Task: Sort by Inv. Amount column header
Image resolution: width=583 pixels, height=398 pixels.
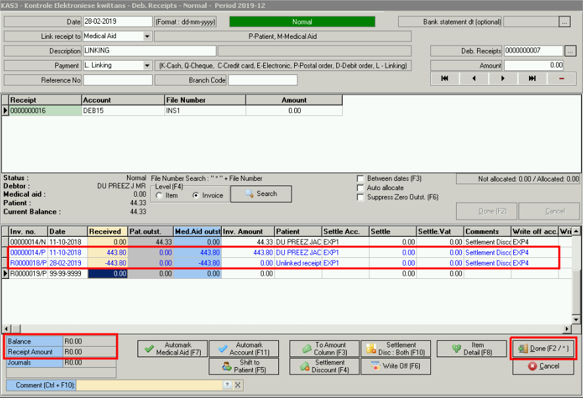Action: pyautogui.click(x=247, y=232)
